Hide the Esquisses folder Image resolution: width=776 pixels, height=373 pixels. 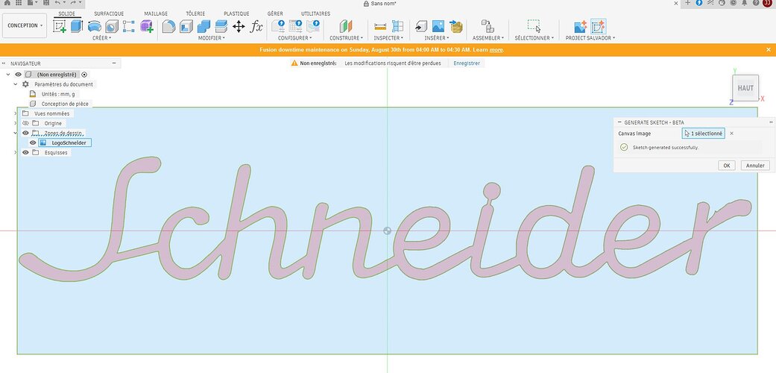point(25,153)
